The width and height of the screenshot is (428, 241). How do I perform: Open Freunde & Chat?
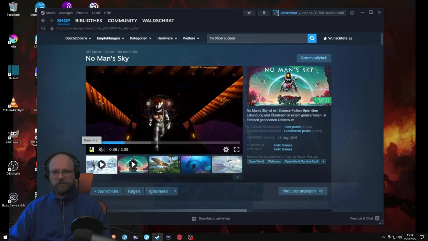click(x=365, y=219)
